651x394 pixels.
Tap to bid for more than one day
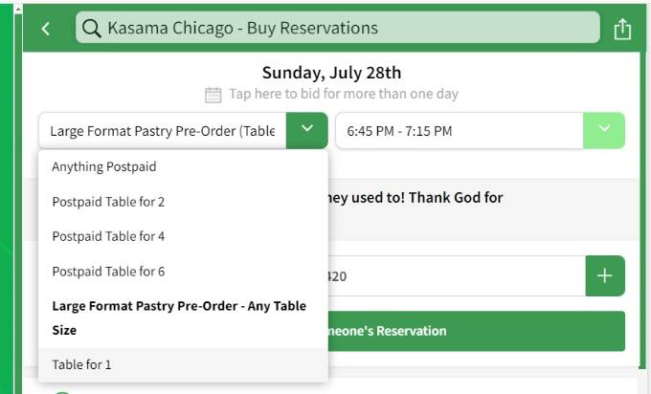point(341,95)
